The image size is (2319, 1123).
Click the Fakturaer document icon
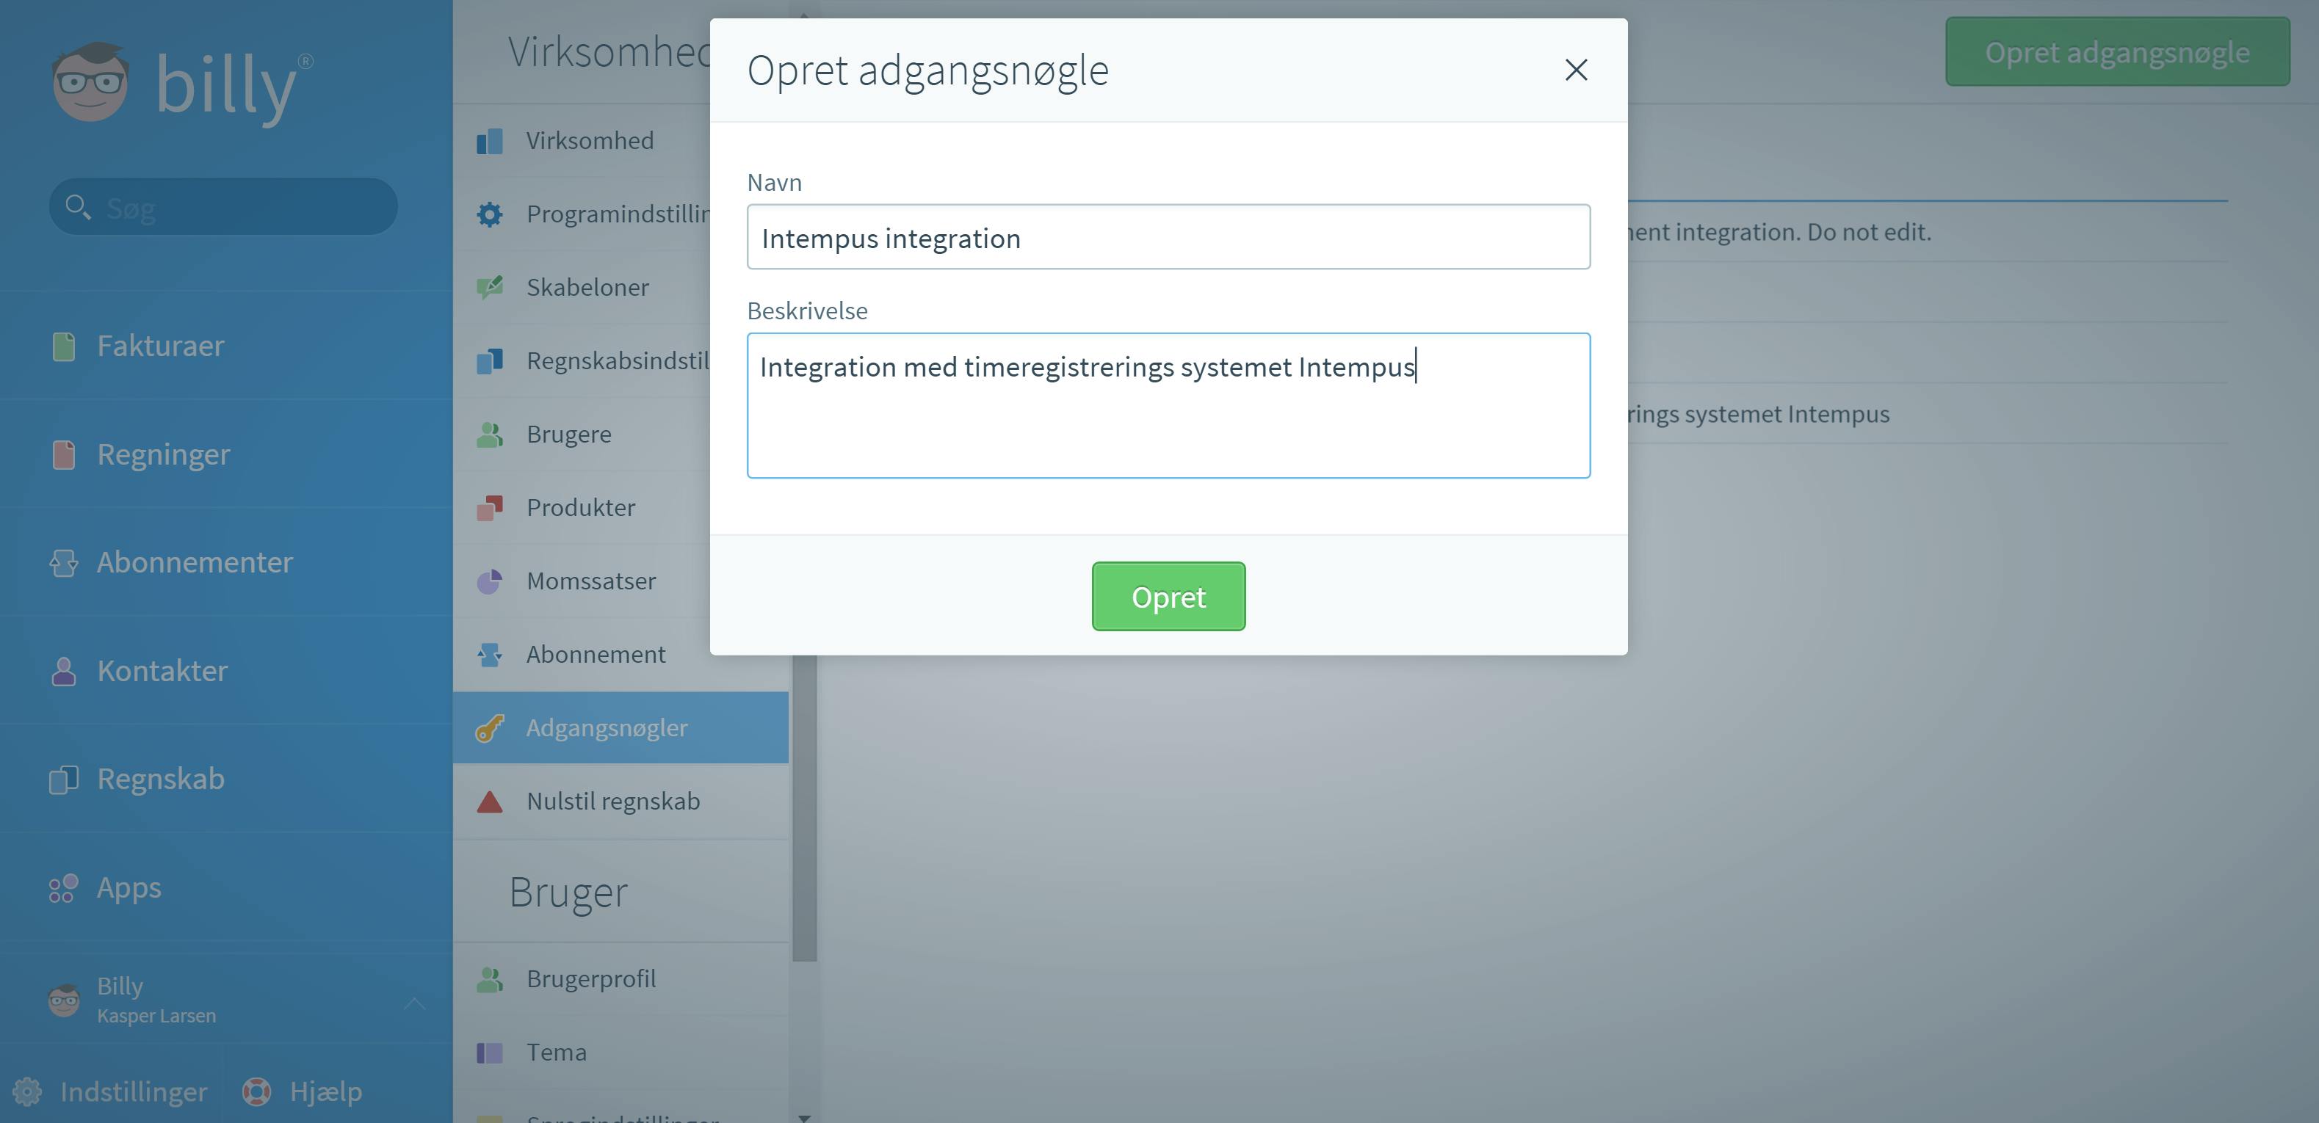[x=64, y=346]
